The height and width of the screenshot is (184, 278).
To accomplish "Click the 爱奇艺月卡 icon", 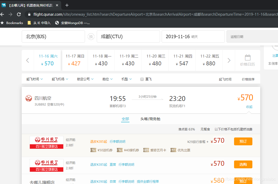I will coord(146,150).
